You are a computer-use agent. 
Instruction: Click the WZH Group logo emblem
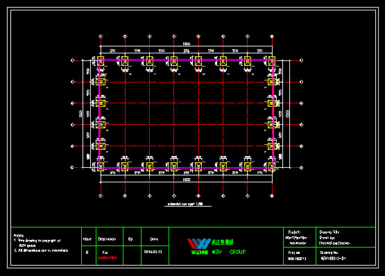click(x=199, y=243)
